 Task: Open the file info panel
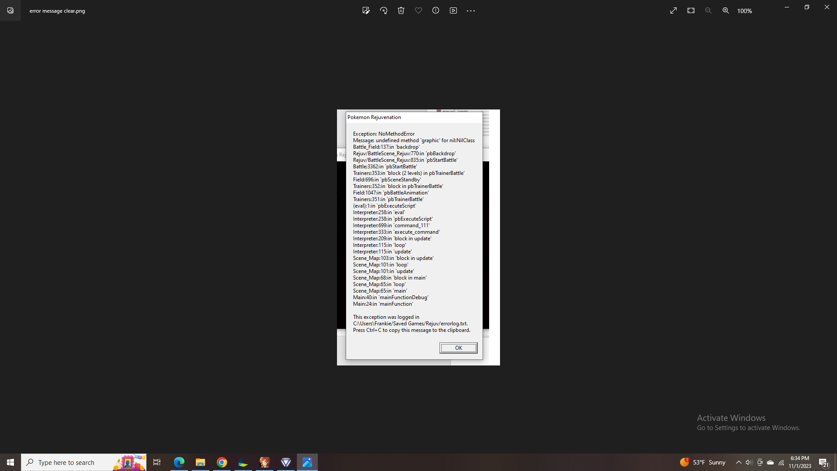[436, 10]
